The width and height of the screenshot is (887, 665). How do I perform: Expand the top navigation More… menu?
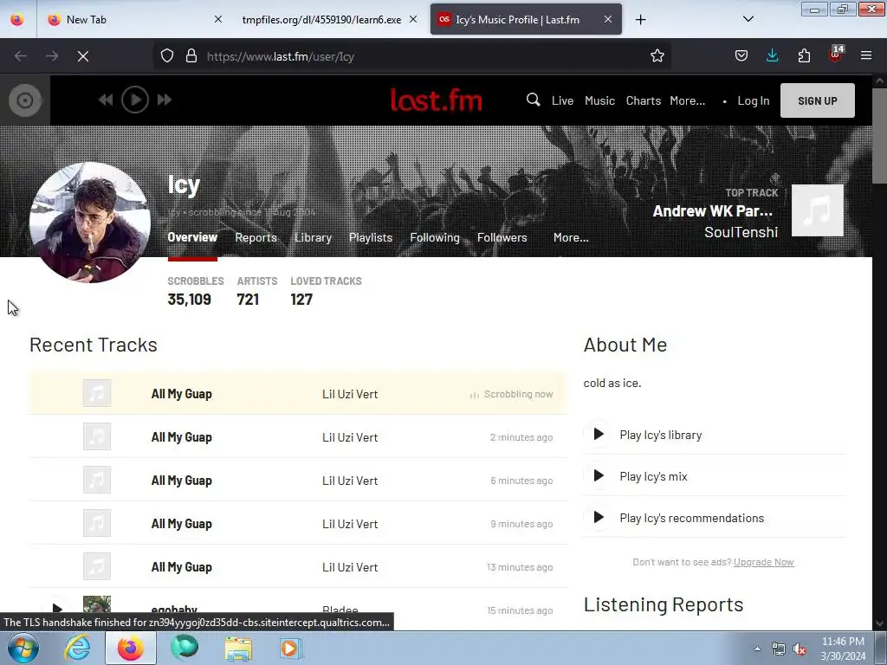click(x=687, y=100)
